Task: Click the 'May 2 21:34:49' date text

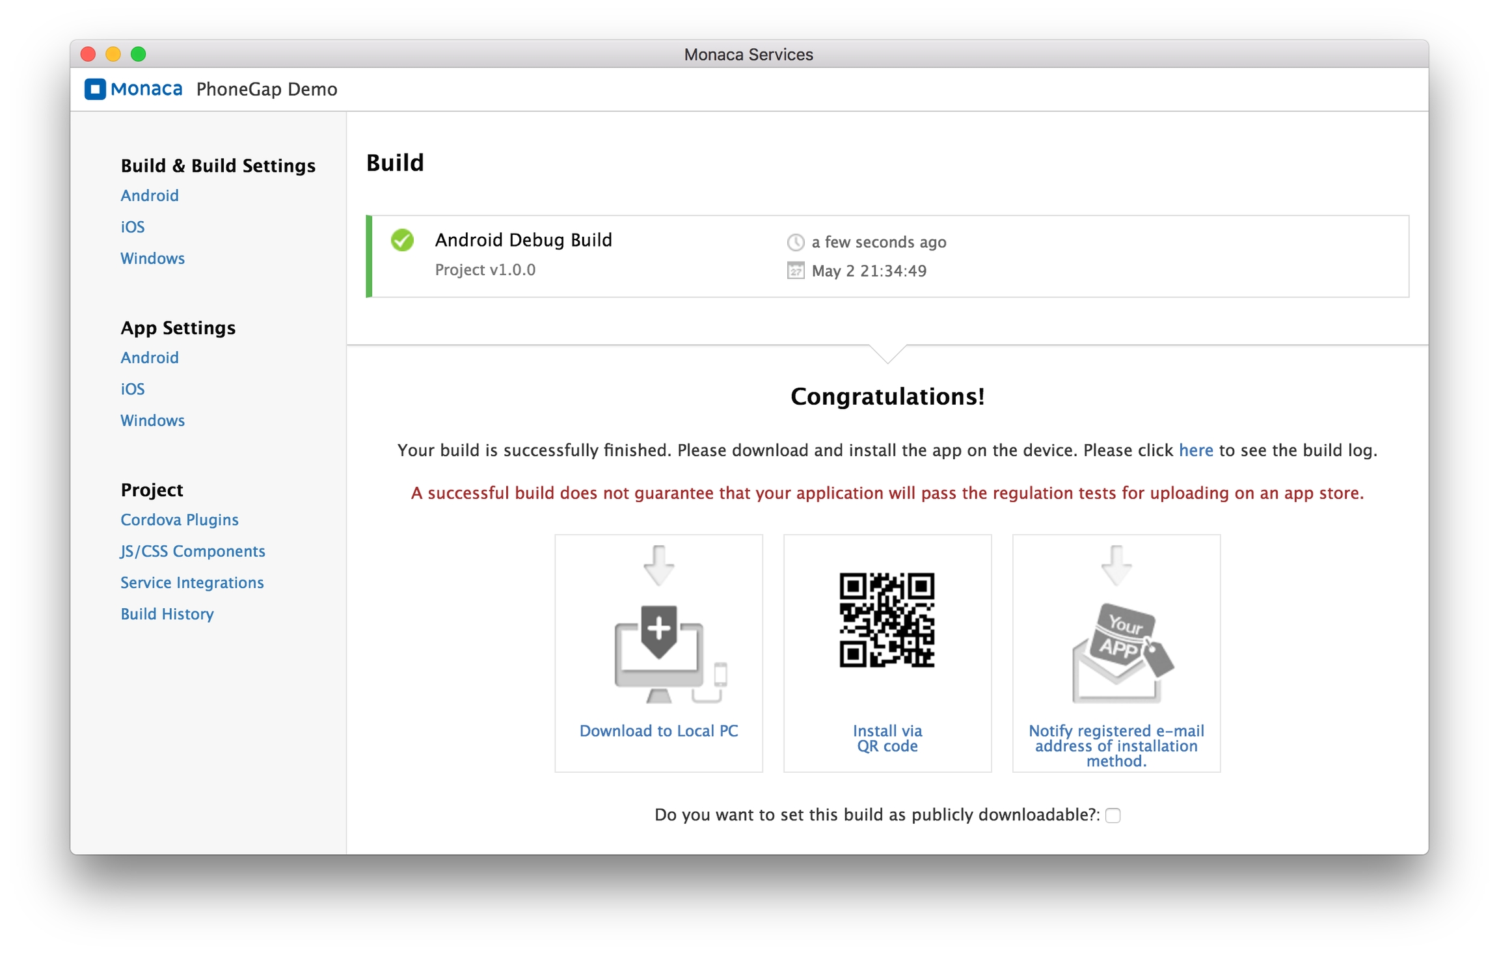Action: coord(869,271)
